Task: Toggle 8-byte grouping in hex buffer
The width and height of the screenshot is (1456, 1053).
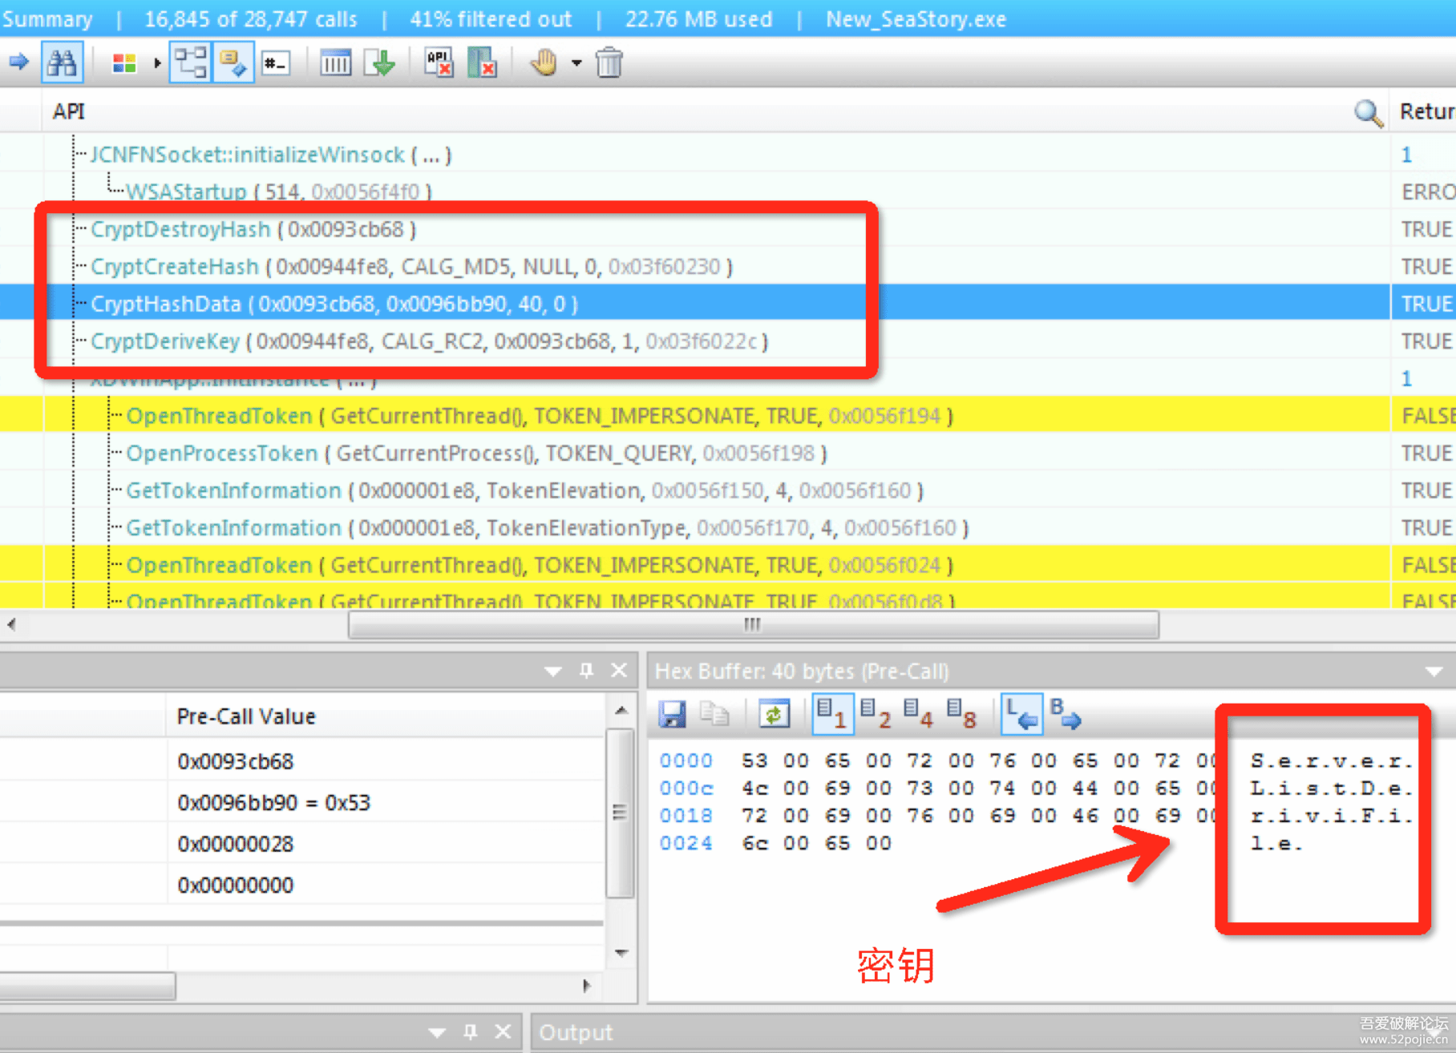Action: tap(962, 713)
